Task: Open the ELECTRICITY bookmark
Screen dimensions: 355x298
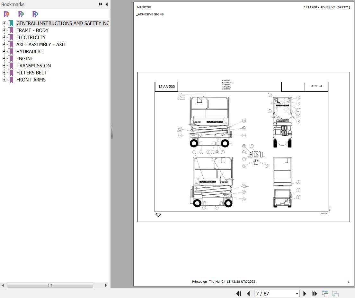Action: pos(31,37)
